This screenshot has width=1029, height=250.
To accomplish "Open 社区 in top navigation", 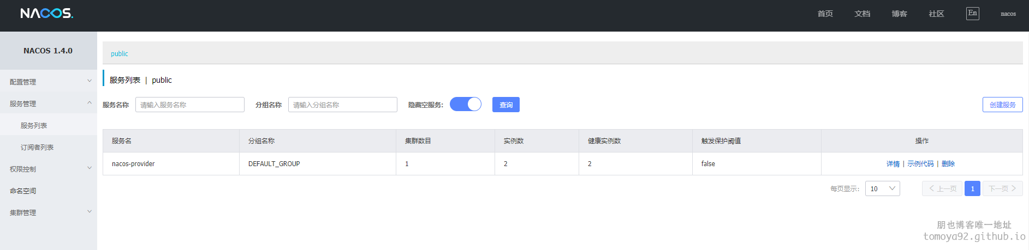I will 936,14.
